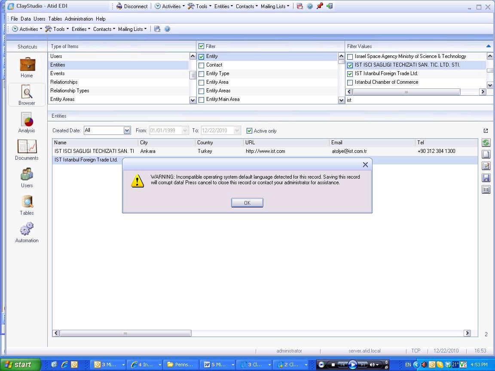Open the Analysis shortcut
Screen dimensions: 495x371
tap(27, 122)
